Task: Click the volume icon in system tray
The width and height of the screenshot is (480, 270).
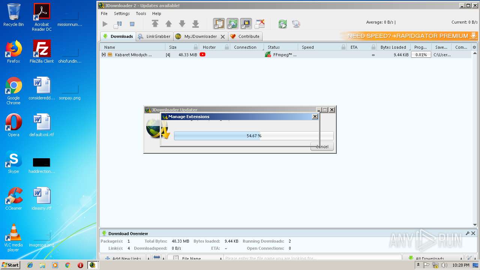Action: pos(444,265)
